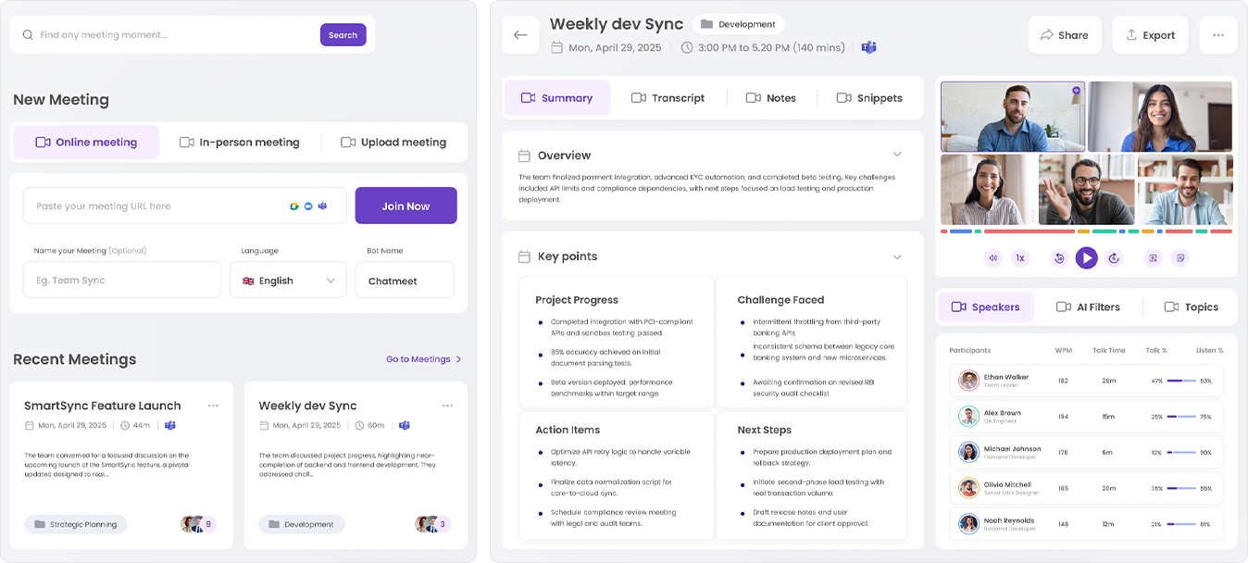Follow the Go to Meetings link
Viewport: 1248px width, 563px height.
(x=423, y=359)
